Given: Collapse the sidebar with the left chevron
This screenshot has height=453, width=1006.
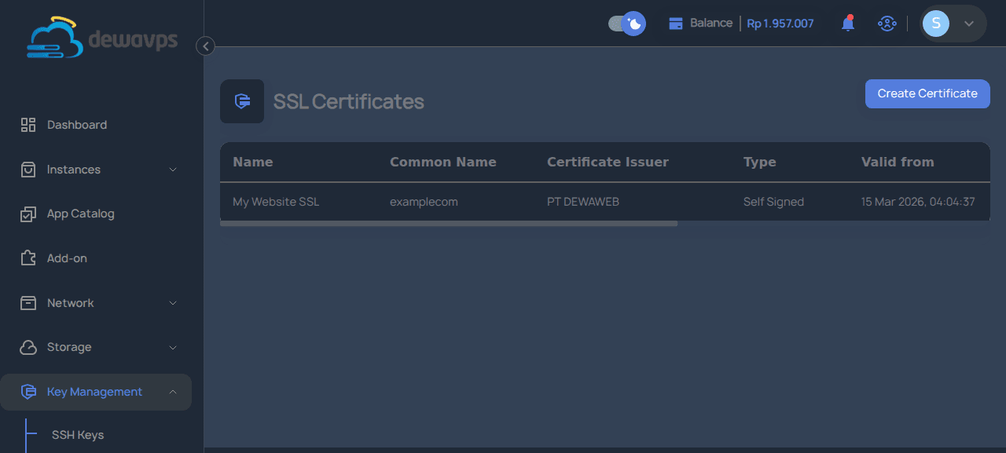Looking at the screenshot, I should point(204,46).
